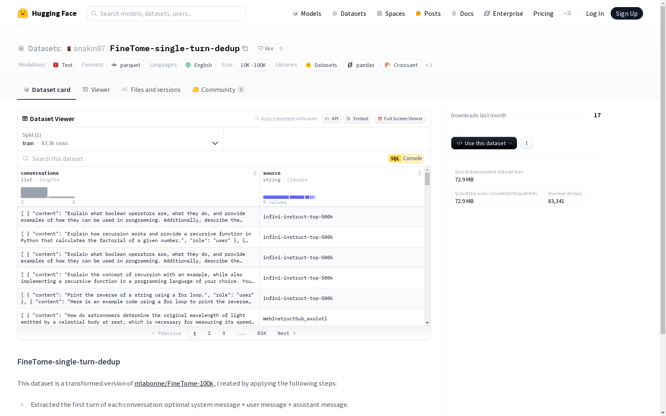Switch to the Dataset card tab

coord(47,89)
